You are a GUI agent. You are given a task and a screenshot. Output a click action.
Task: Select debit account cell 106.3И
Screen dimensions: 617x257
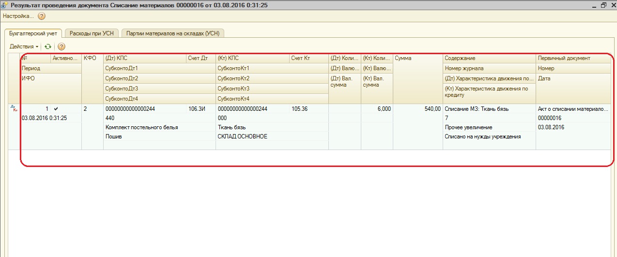click(x=201, y=109)
